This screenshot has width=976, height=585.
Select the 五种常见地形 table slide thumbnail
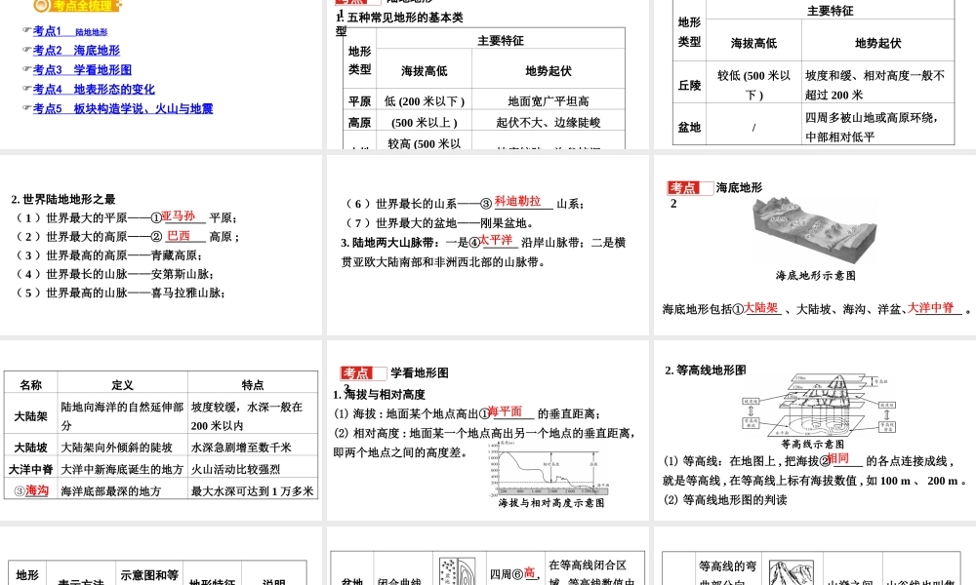coord(487,75)
